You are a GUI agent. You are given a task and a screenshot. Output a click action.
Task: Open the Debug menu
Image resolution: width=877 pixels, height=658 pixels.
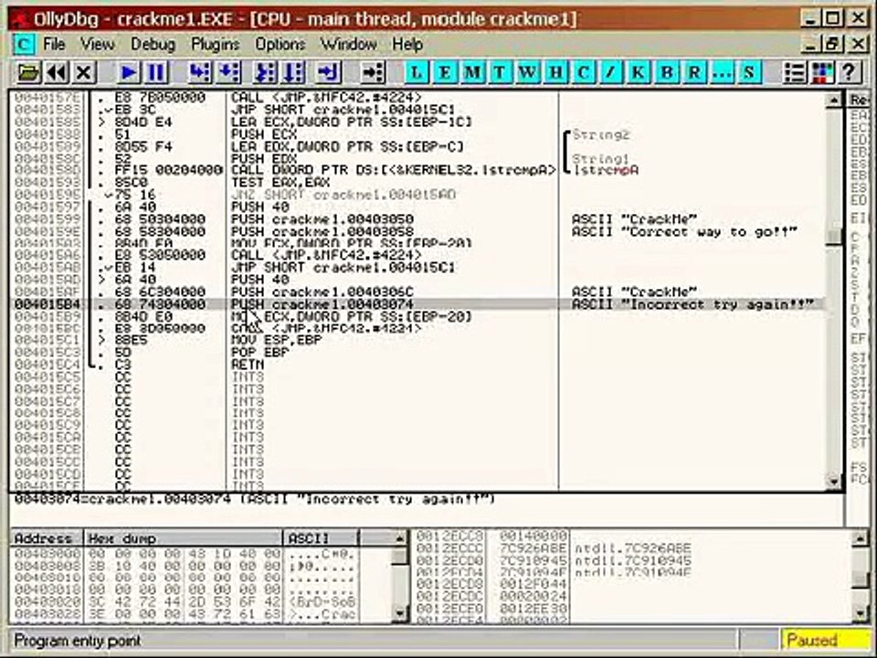(153, 44)
